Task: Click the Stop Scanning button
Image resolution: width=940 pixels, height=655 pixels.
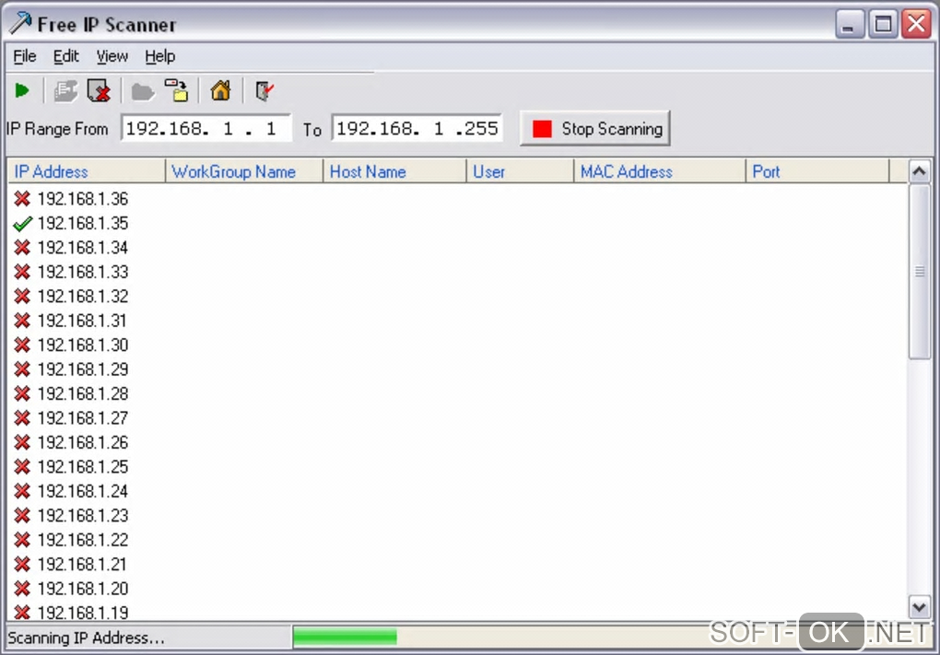Action: 595,128
